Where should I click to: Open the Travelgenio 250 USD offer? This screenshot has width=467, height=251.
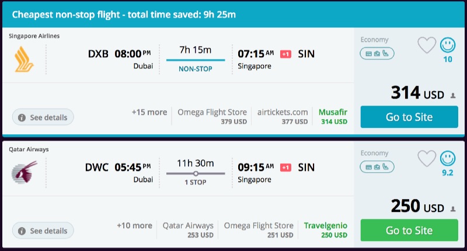pos(325,230)
